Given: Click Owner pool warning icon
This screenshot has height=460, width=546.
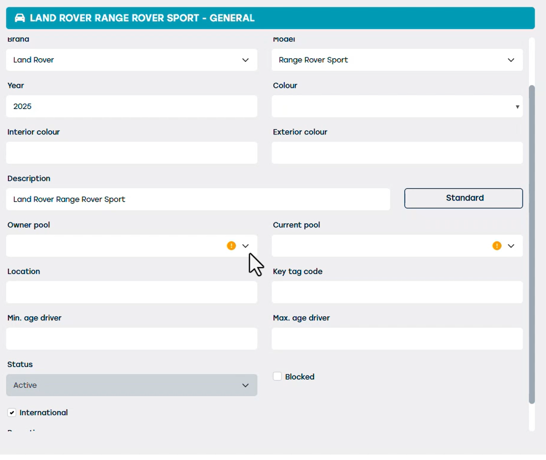Looking at the screenshot, I should click(x=231, y=245).
